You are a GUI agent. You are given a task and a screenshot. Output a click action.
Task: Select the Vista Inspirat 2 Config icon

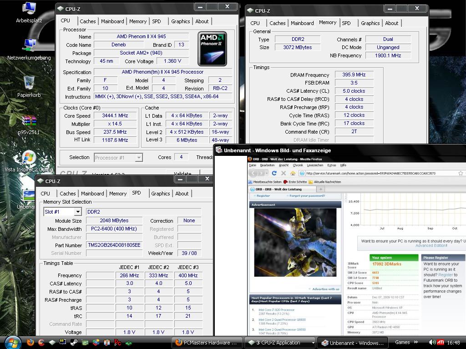click(x=29, y=162)
